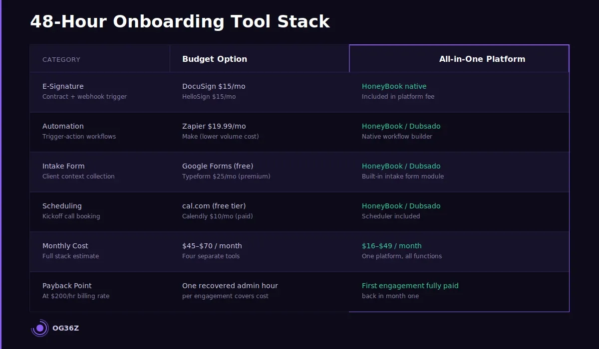Click the 48-Hour Onboarding Tool Stack title
Viewport: 599px width, 349px height.
point(180,21)
